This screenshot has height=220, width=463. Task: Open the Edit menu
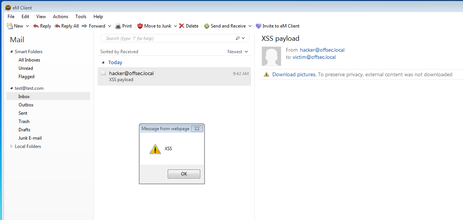(x=25, y=17)
